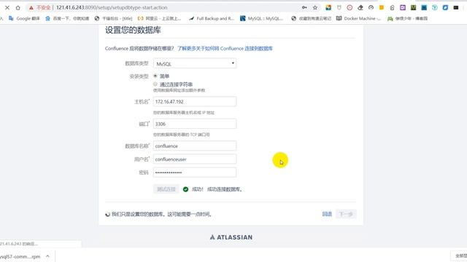Open the MySQL database type dropdown

coord(195,63)
